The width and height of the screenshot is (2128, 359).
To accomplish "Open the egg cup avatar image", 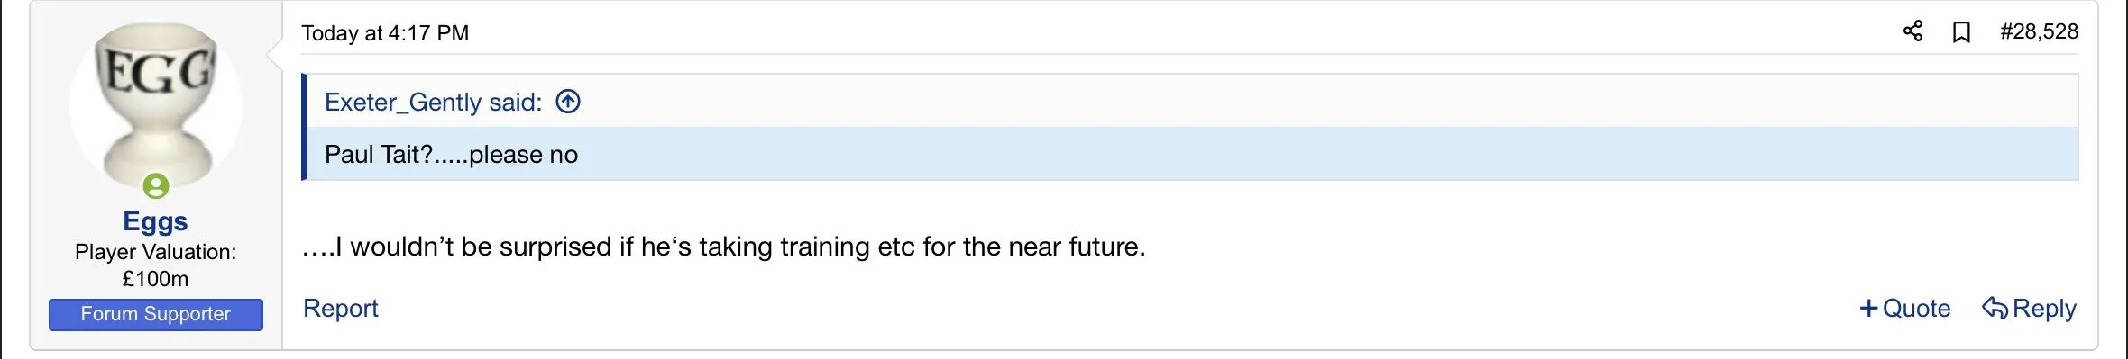I will tap(156, 106).
